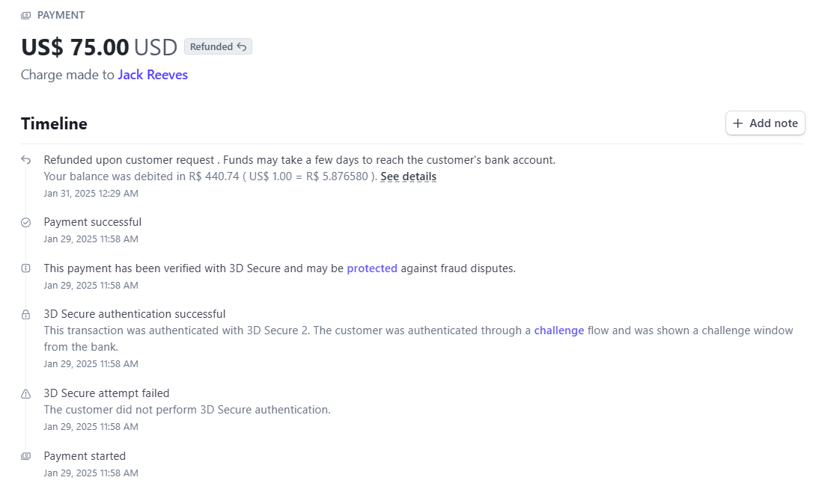The height and width of the screenshot is (495, 822).
Task: Click the refund arrow icon in Refunded badge
Action: pos(241,46)
